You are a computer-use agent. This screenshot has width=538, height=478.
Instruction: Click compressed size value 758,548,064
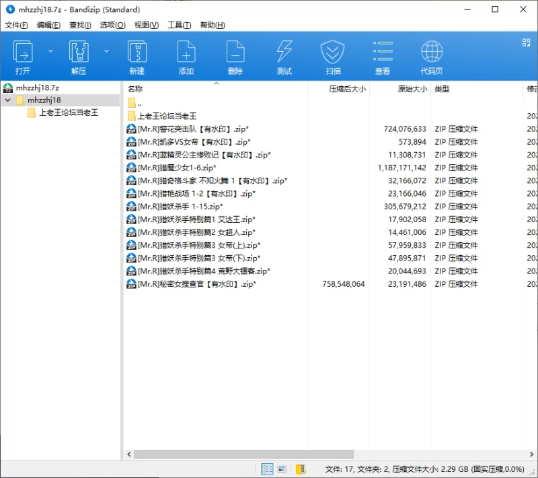click(344, 284)
